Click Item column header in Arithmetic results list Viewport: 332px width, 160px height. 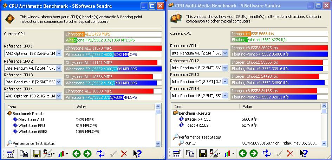(39, 107)
